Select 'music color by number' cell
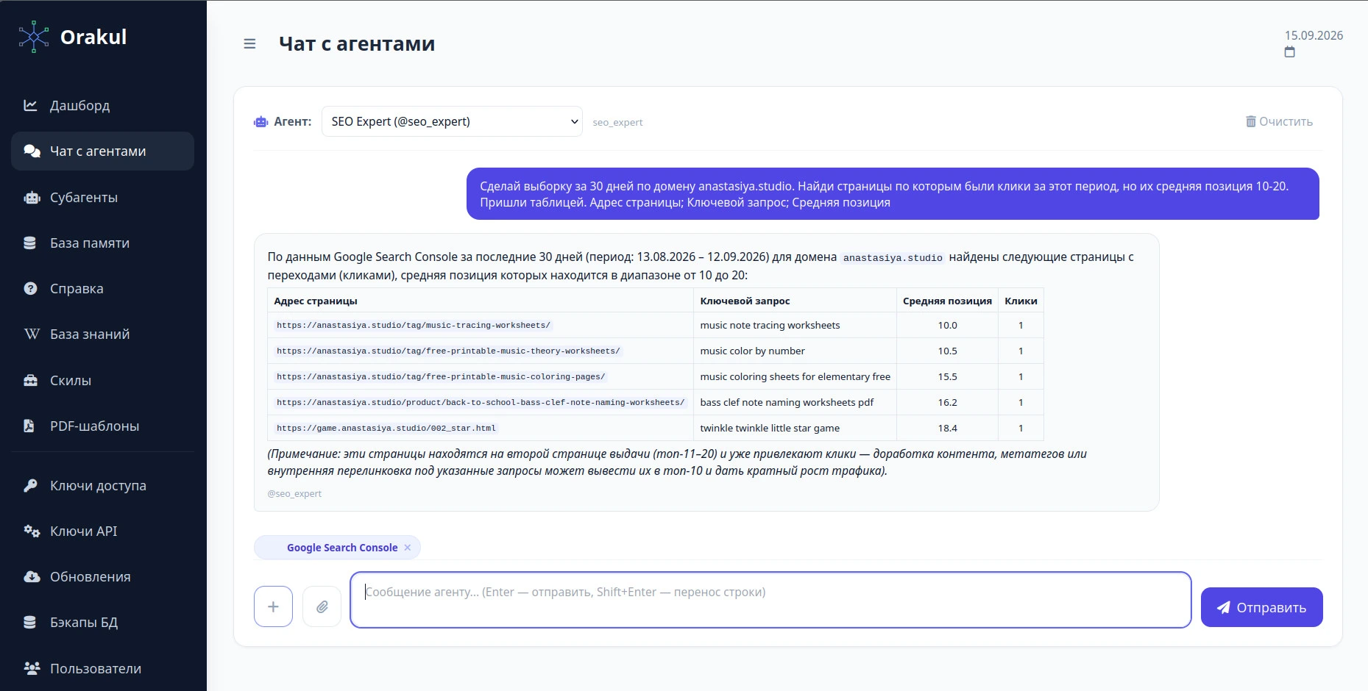 [795, 351]
